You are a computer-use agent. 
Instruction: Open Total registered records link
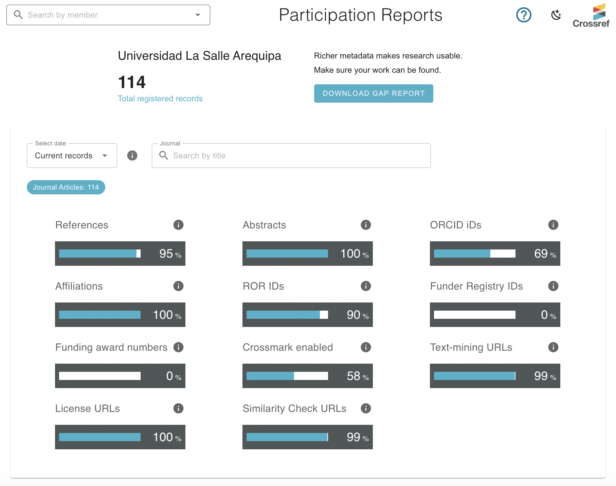(160, 98)
